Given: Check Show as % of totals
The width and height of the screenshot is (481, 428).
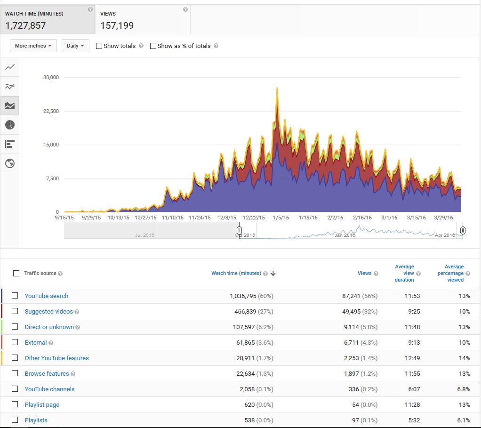Looking at the screenshot, I should pos(153,46).
